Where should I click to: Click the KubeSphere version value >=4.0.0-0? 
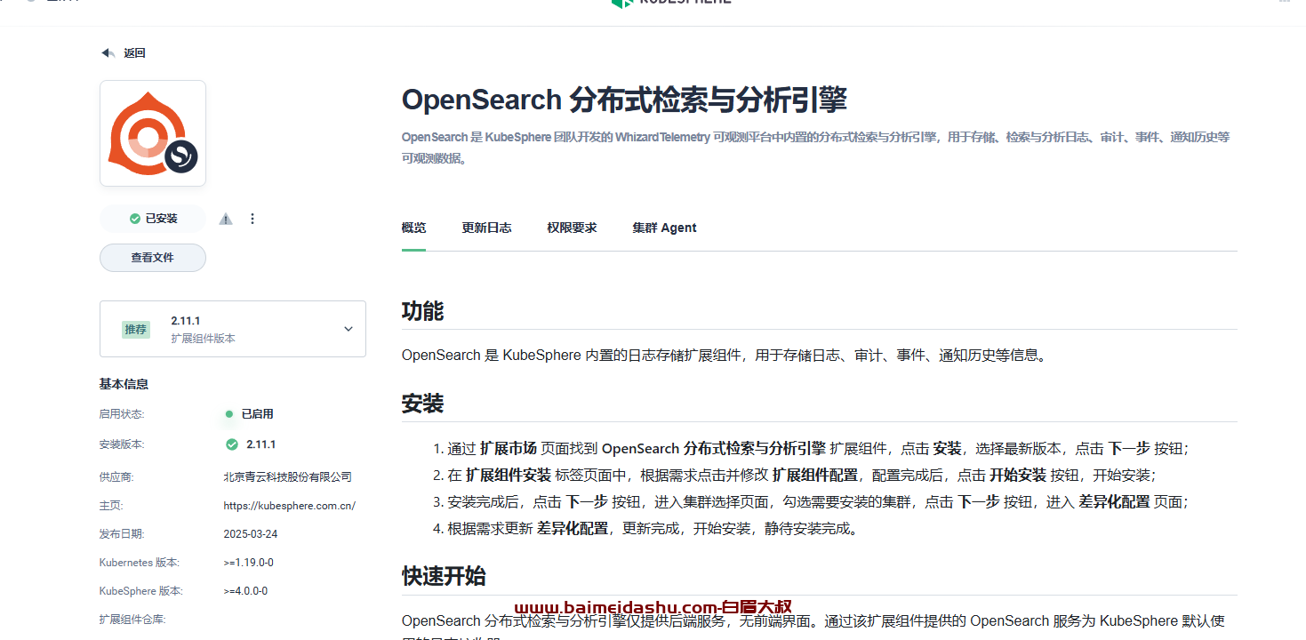[245, 591]
